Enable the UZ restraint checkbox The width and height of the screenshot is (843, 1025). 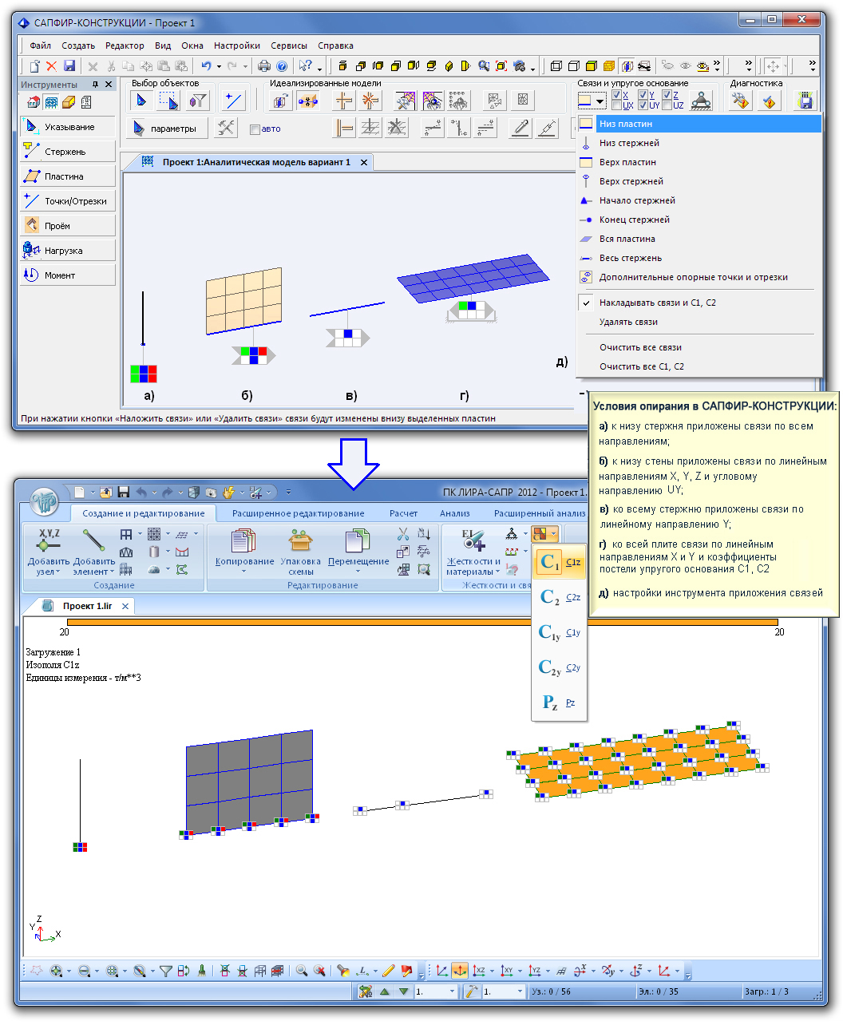click(x=667, y=105)
